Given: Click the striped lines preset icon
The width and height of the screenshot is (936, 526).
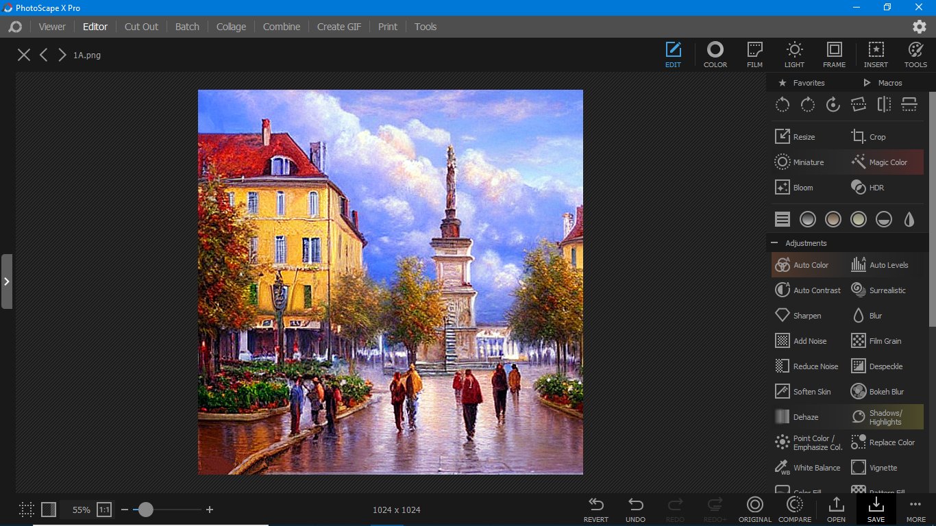Looking at the screenshot, I should [783, 219].
